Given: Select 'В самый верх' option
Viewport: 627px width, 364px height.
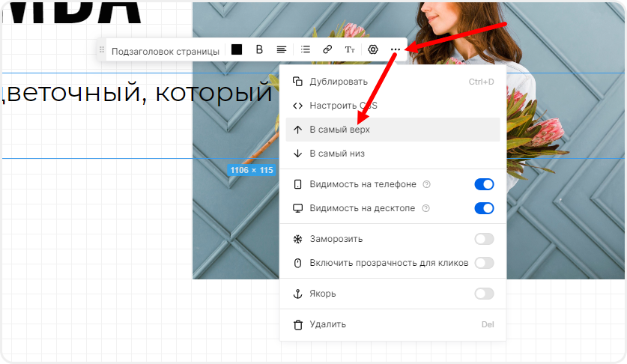Looking at the screenshot, I should (x=393, y=130).
